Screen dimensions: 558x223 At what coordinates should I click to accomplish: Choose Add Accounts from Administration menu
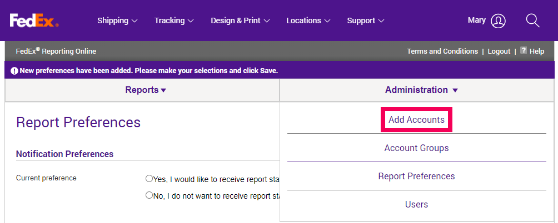pos(416,120)
